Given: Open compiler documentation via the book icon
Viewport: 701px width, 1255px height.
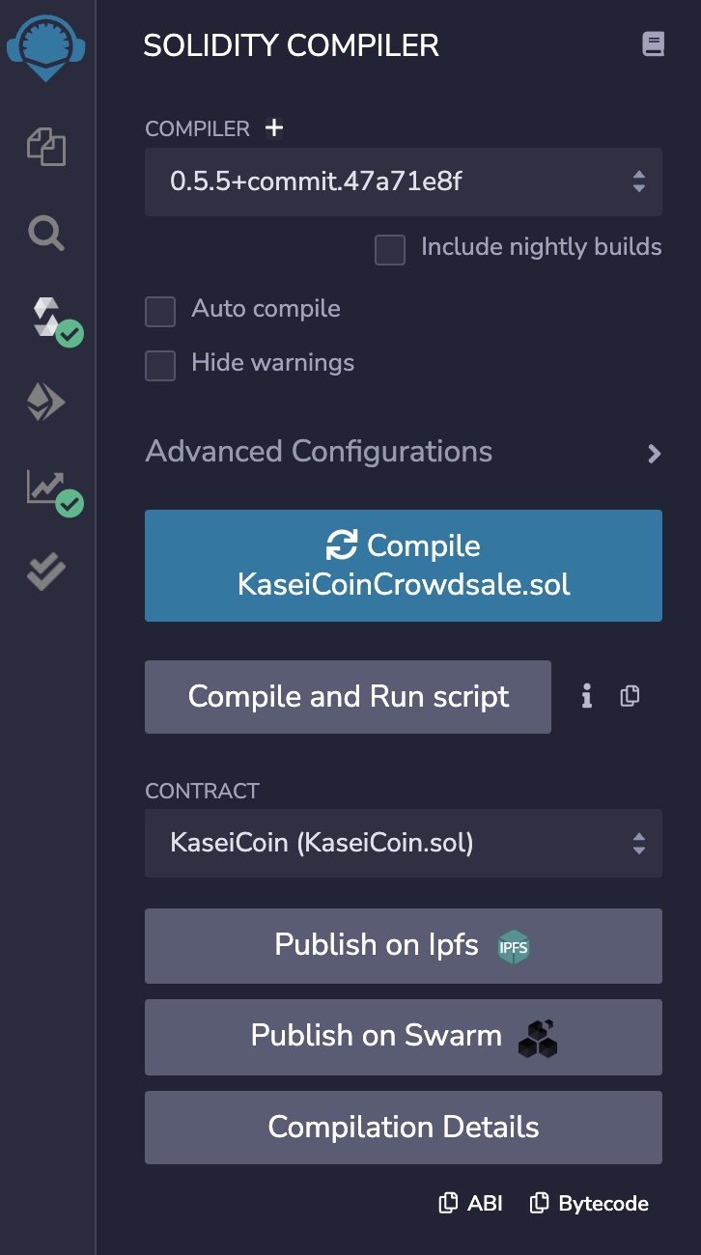Looking at the screenshot, I should [654, 42].
